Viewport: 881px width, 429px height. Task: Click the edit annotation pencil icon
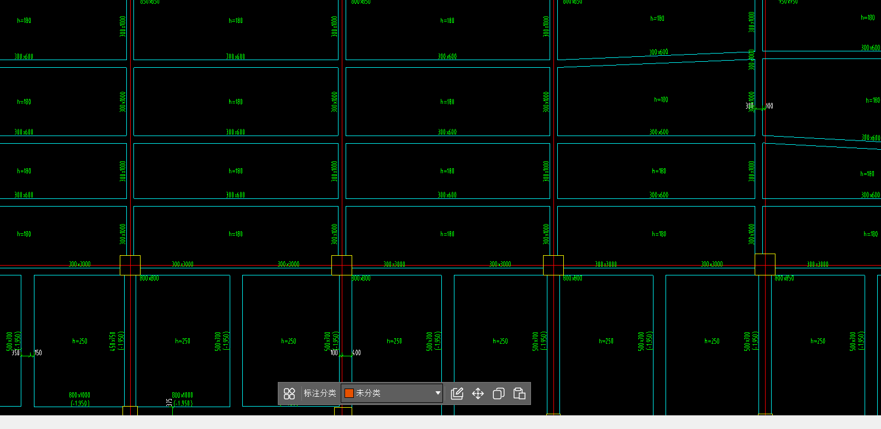(457, 393)
